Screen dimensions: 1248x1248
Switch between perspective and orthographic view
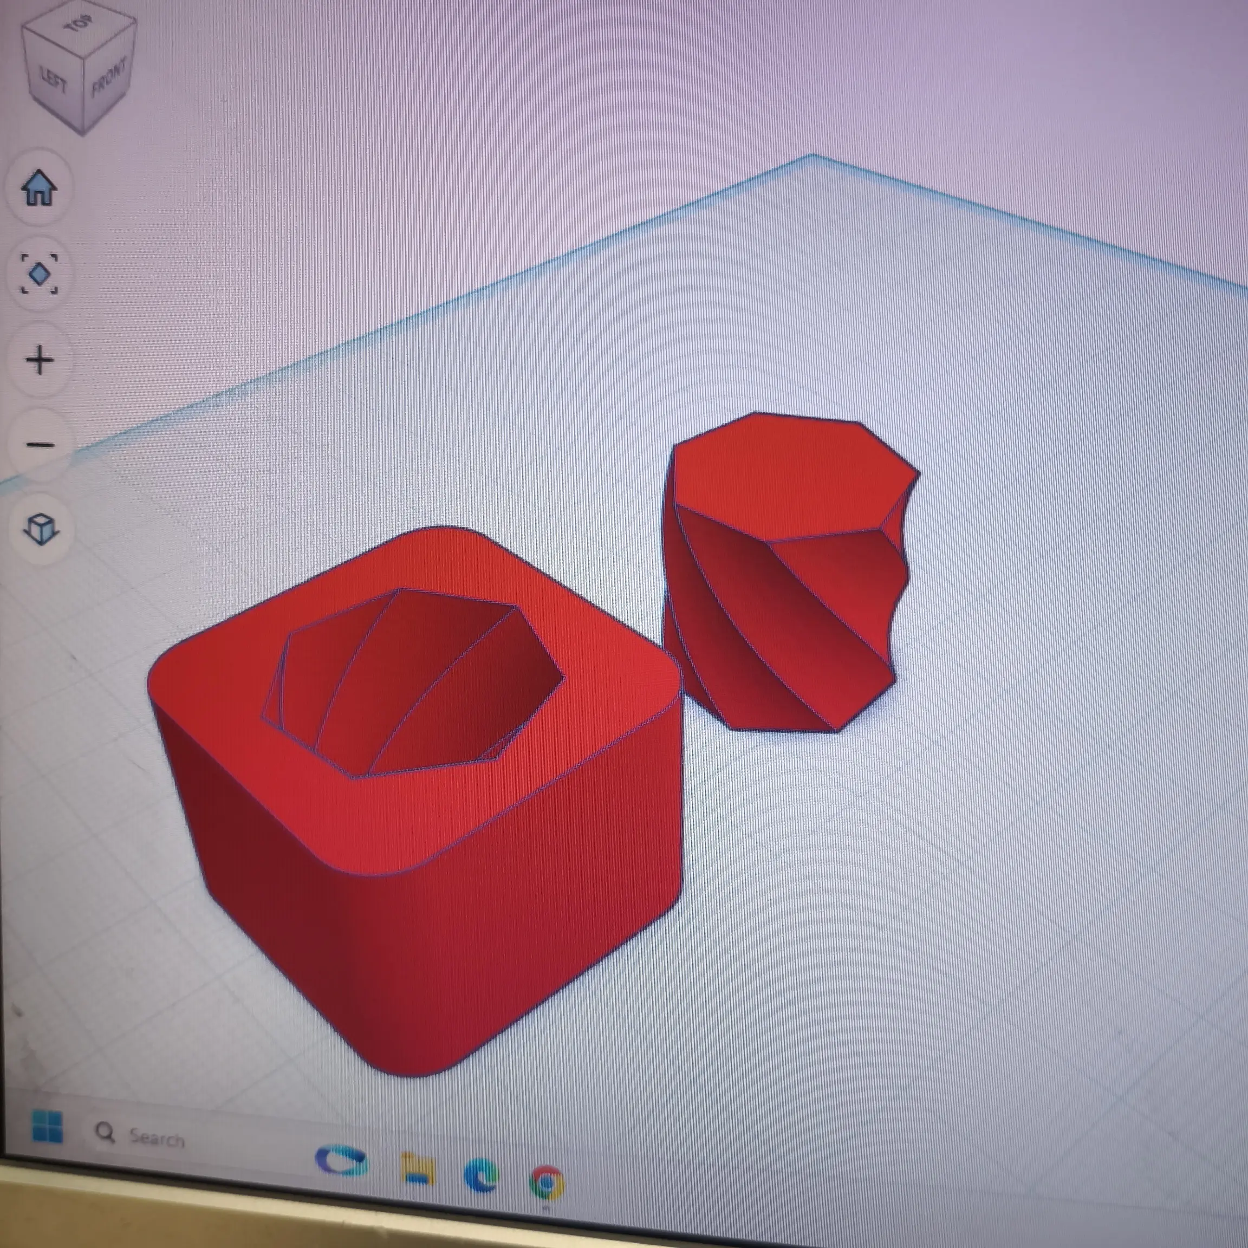[41, 530]
